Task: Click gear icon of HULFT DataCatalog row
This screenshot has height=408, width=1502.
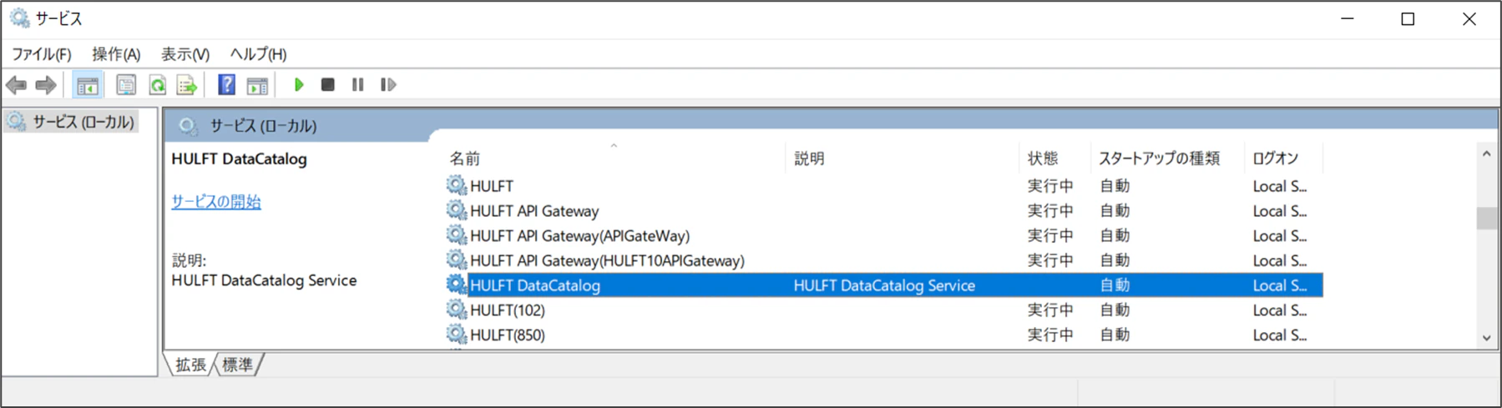Action: coord(456,285)
